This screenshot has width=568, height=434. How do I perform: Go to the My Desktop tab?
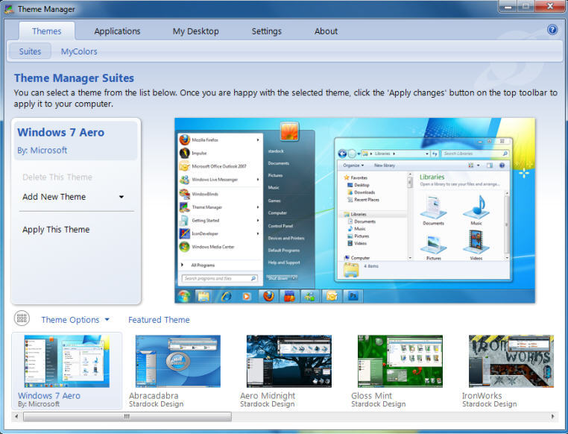pos(195,31)
